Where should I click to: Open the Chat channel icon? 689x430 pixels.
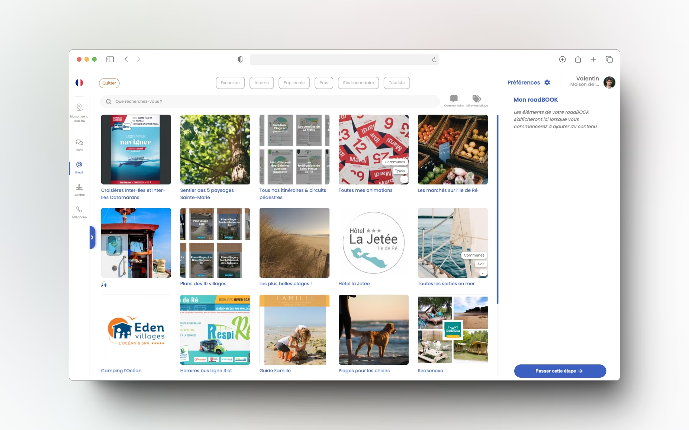(x=79, y=143)
